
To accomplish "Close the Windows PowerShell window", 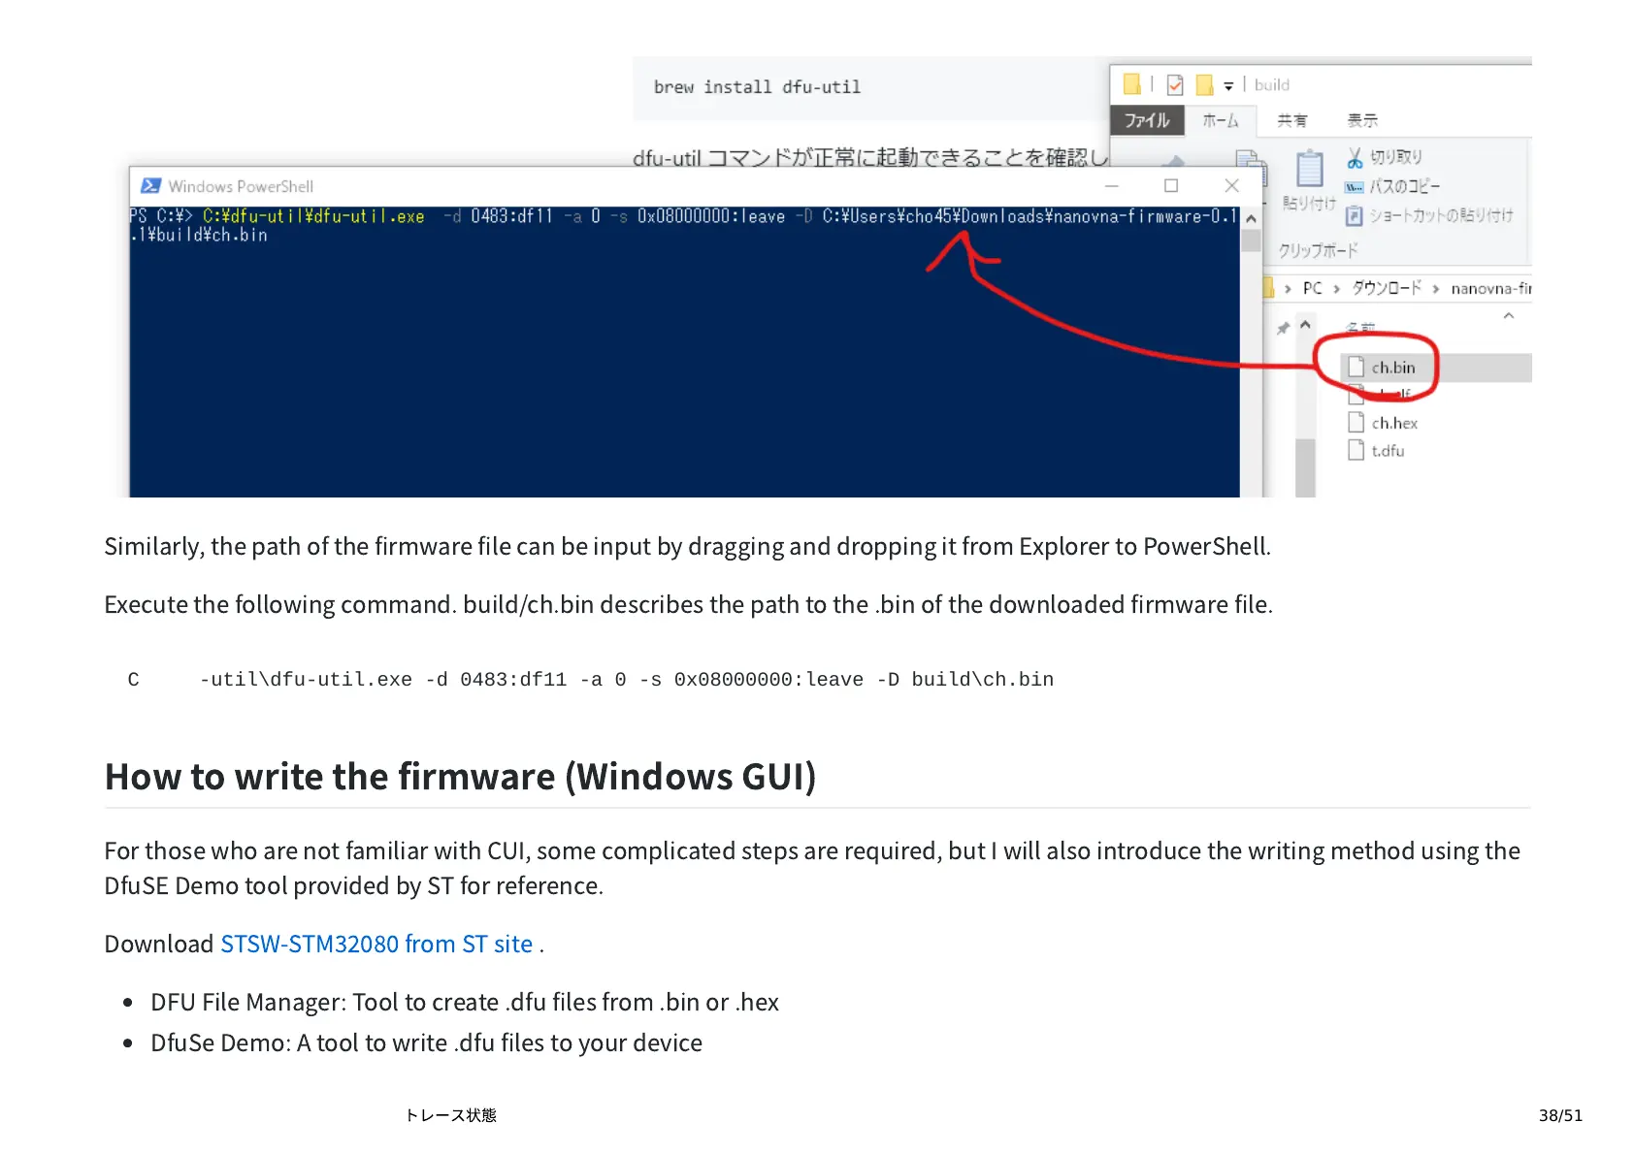I will pyautogui.click(x=1231, y=185).
